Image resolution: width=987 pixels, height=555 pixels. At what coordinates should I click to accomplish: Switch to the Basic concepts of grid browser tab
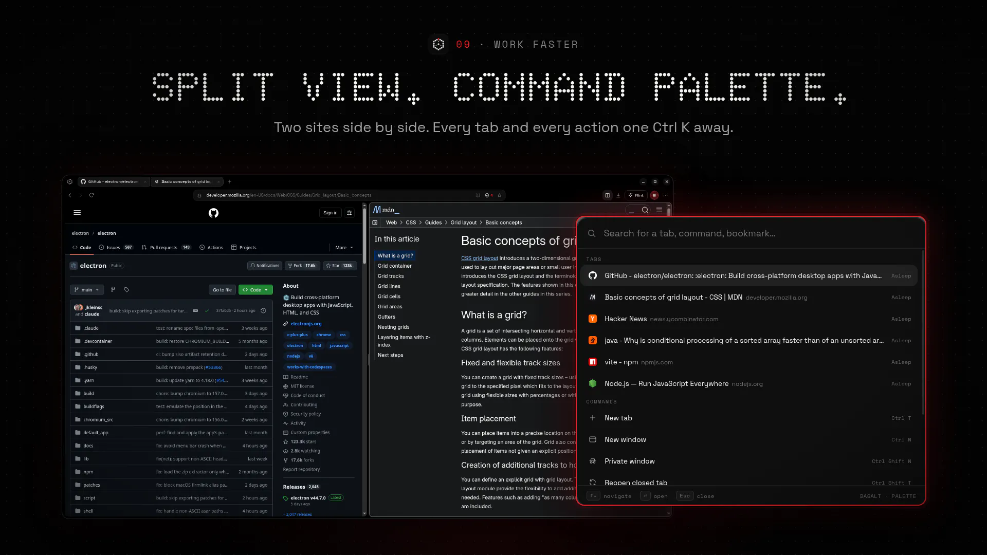(x=187, y=181)
